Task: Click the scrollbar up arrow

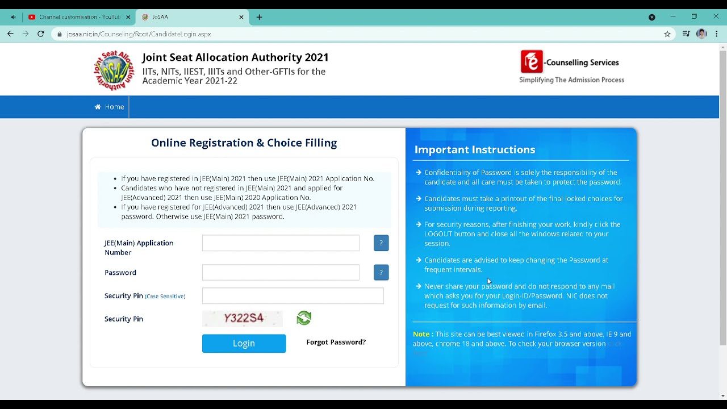Action: [x=723, y=47]
